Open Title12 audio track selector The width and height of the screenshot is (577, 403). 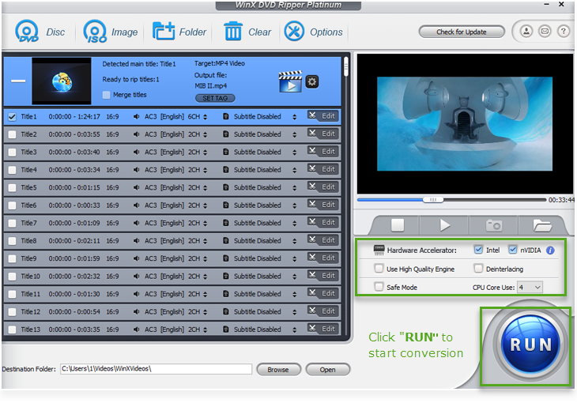click(205, 312)
